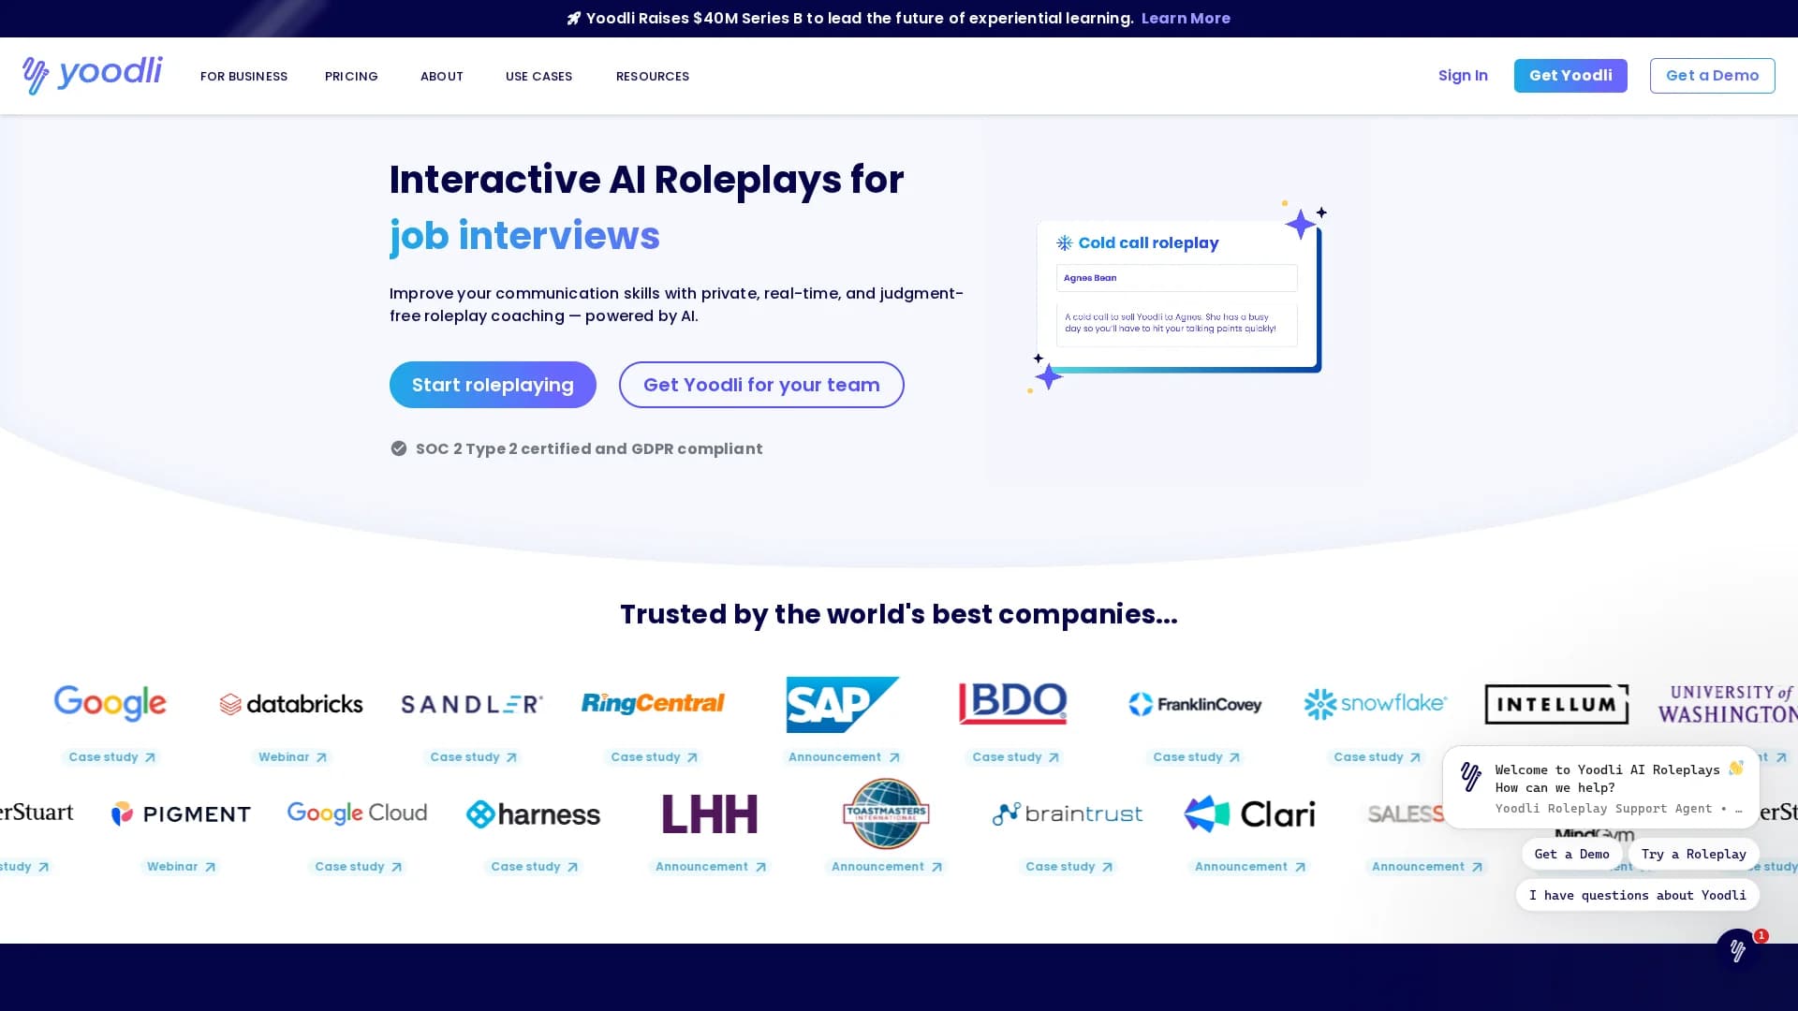The height and width of the screenshot is (1011, 1798).
Task: Open the harness Case study link
Action: tap(534, 866)
